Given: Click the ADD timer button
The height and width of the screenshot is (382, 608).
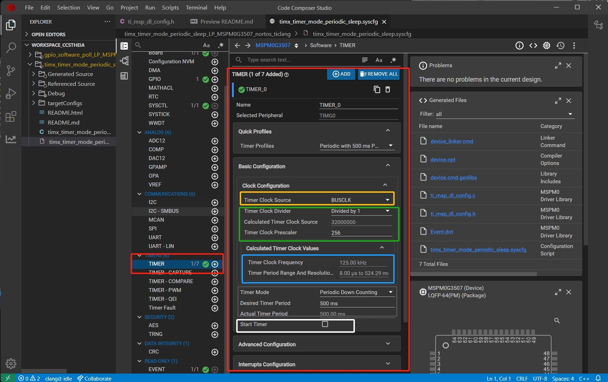Looking at the screenshot, I should [341, 74].
